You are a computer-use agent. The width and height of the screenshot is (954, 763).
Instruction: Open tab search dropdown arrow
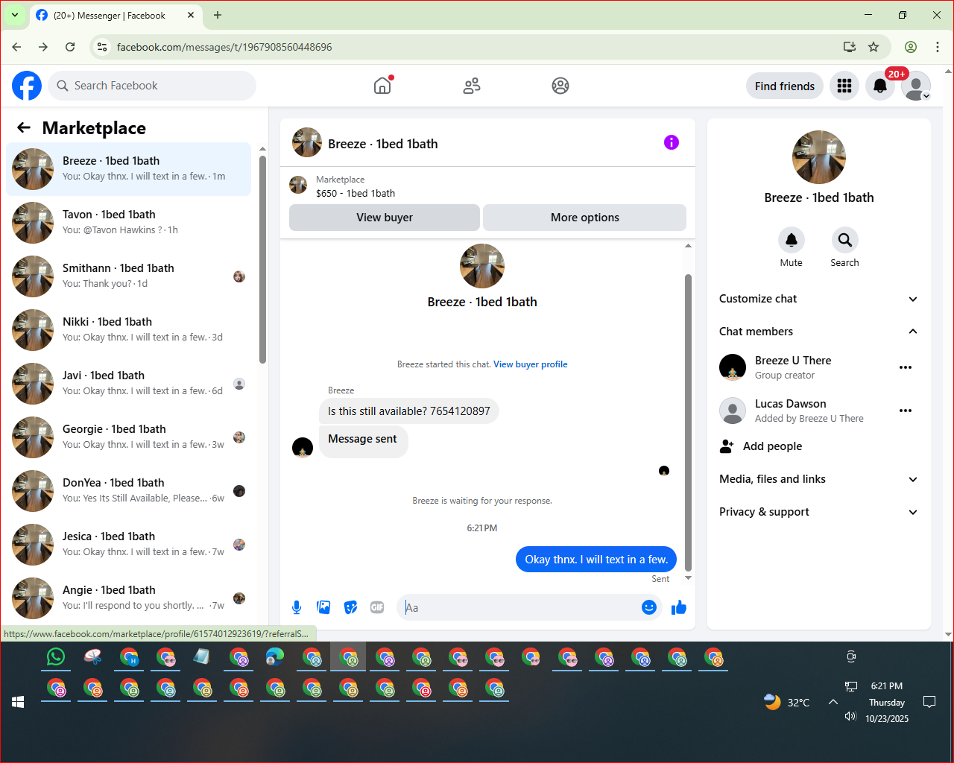(14, 15)
